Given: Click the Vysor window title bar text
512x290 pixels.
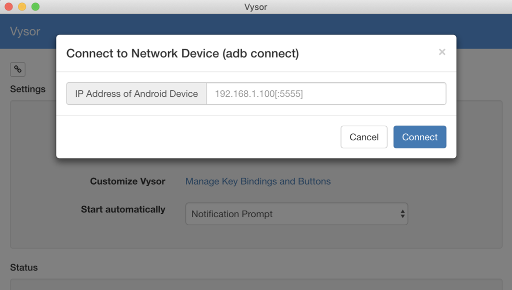Looking at the screenshot, I should coord(255,7).
